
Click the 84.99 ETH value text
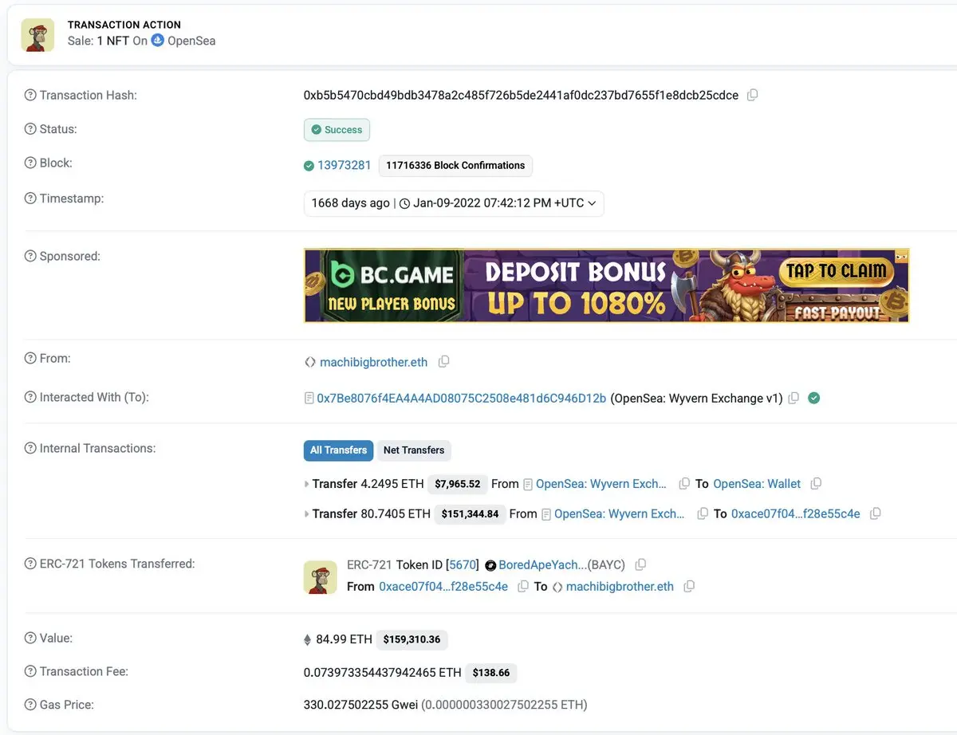[x=345, y=639]
